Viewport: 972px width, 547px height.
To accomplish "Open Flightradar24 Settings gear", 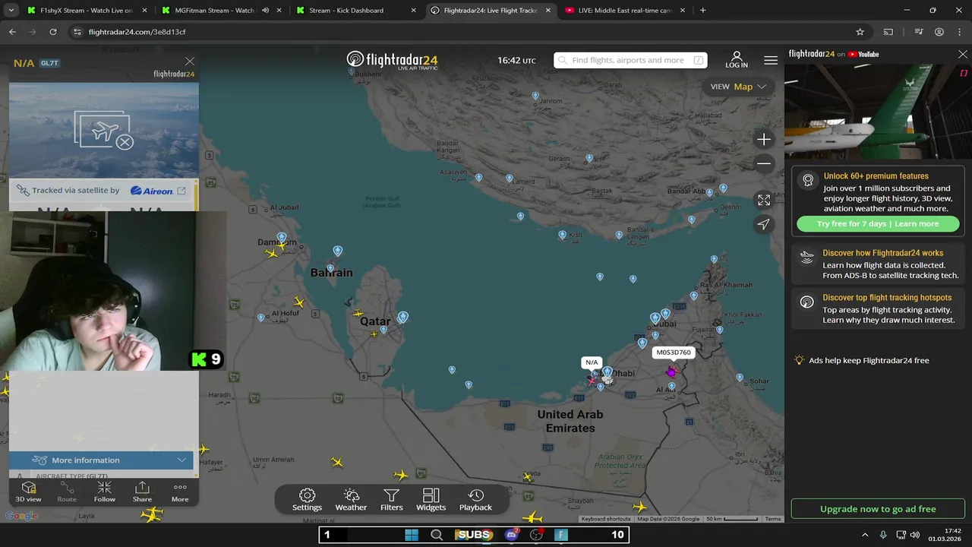I will click(x=307, y=500).
